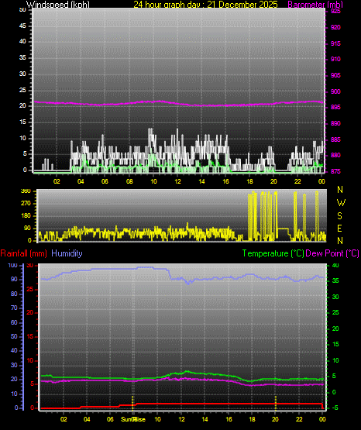Click the yellow dotted sunset marker above hour 20
The image size is (361, 430).
tap(276, 403)
